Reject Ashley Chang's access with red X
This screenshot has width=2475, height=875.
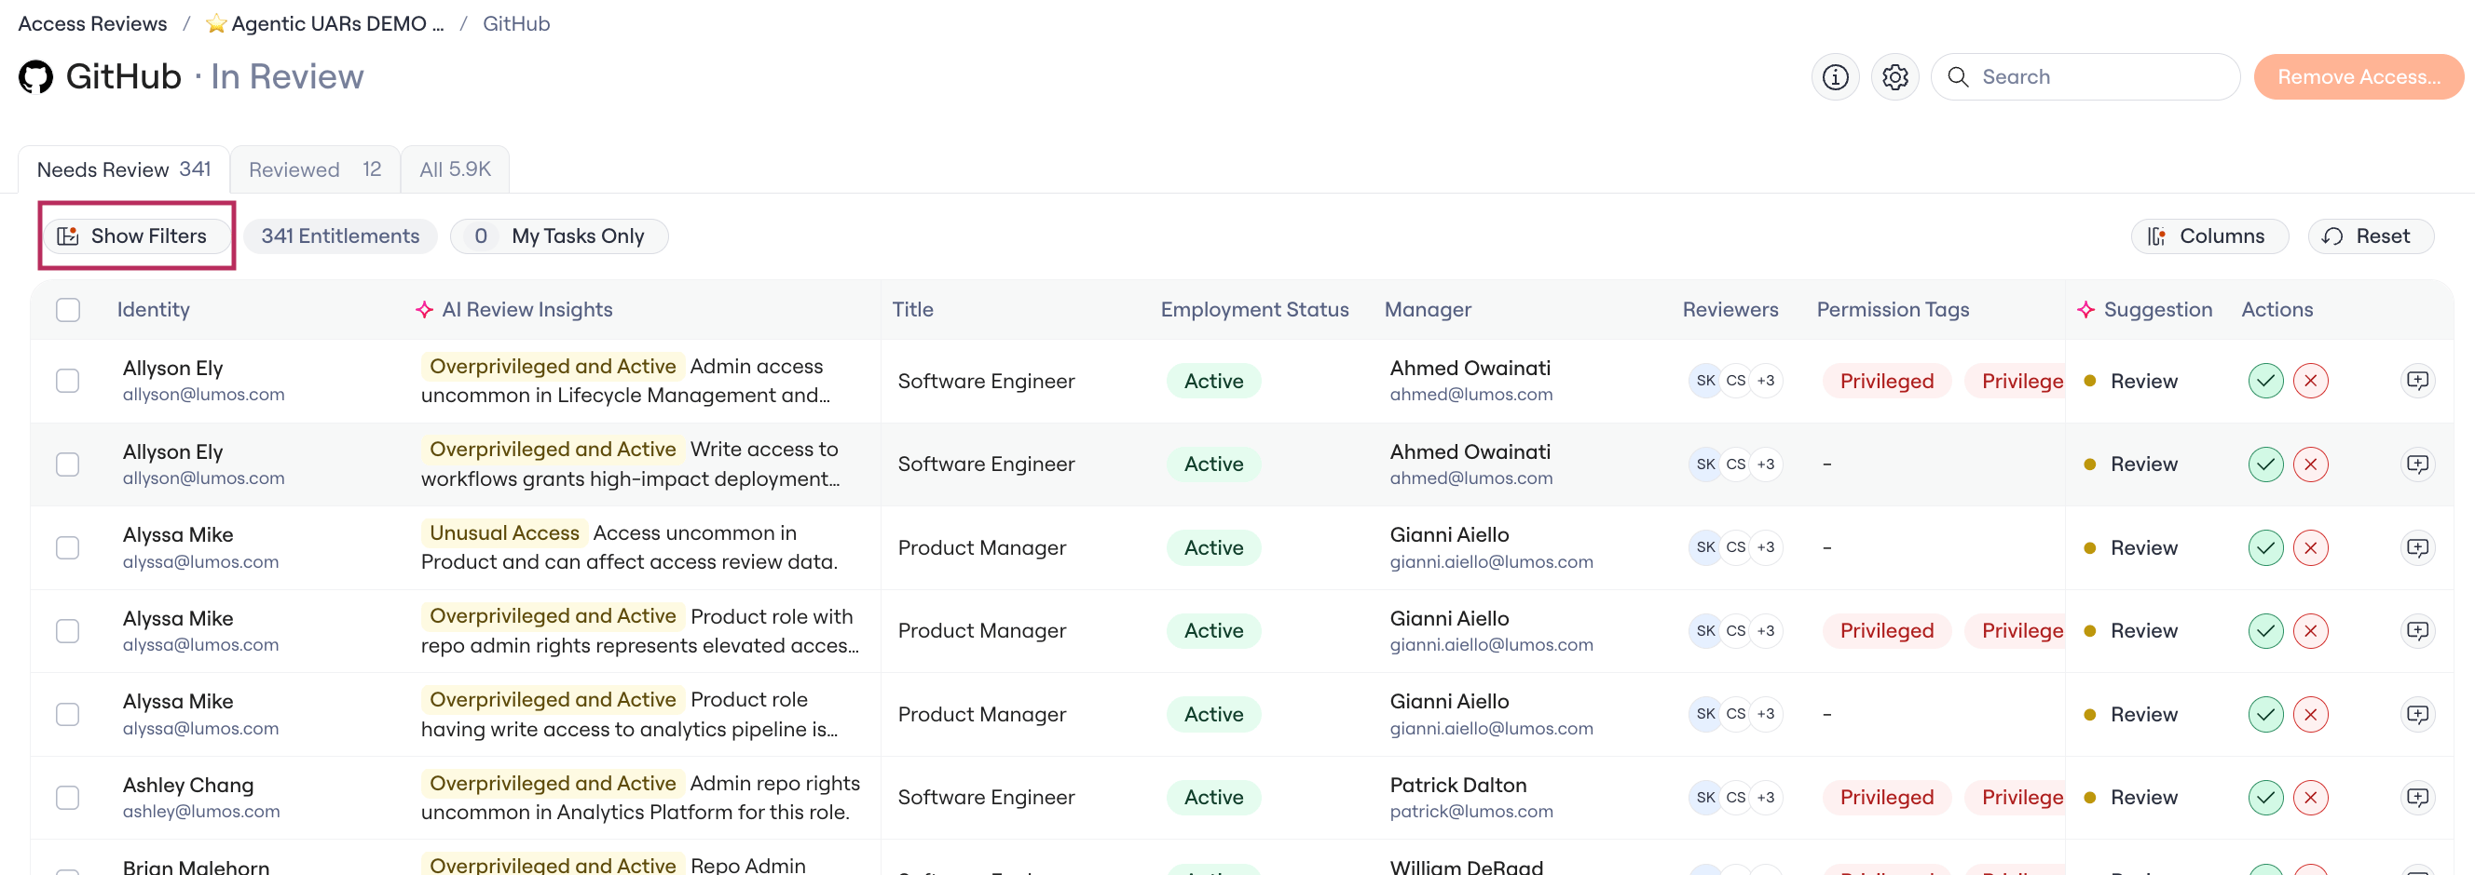click(x=2311, y=798)
